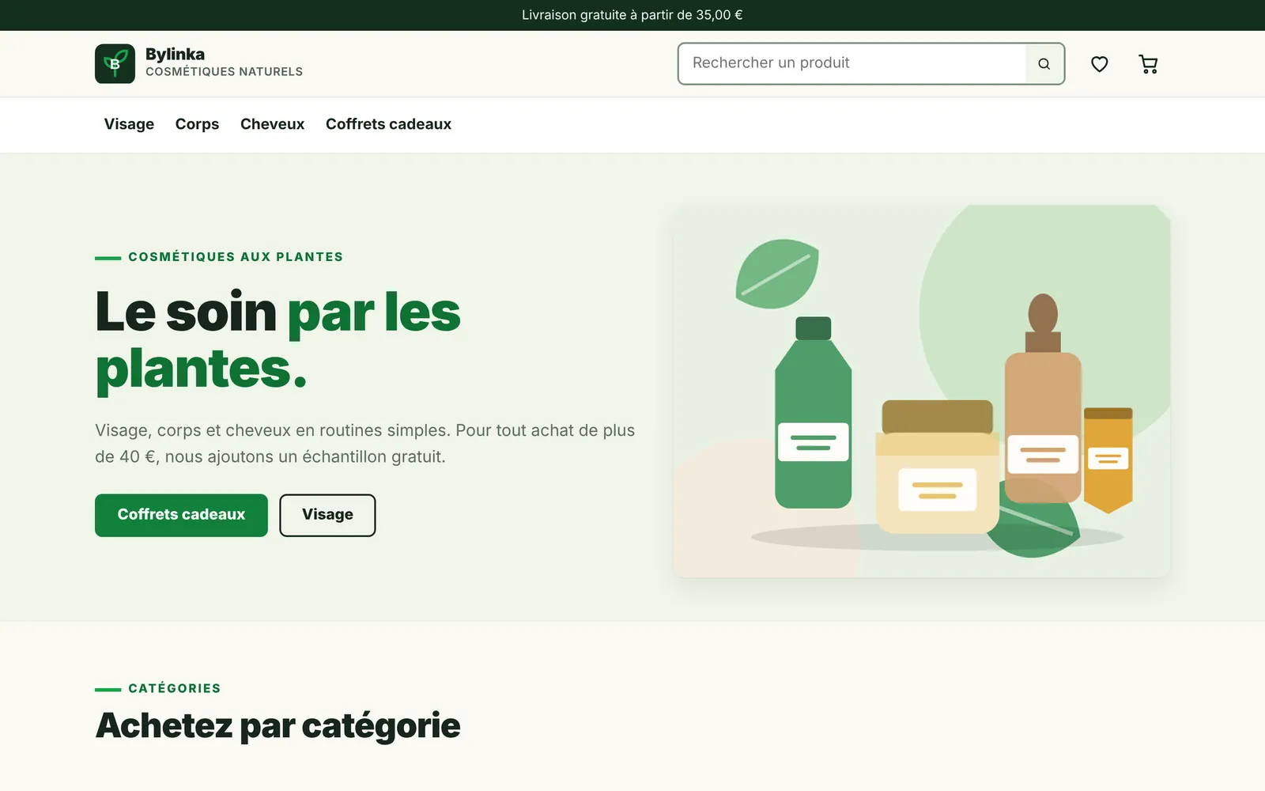Click the magnifier search button
1265x791 pixels.
pyautogui.click(x=1044, y=64)
